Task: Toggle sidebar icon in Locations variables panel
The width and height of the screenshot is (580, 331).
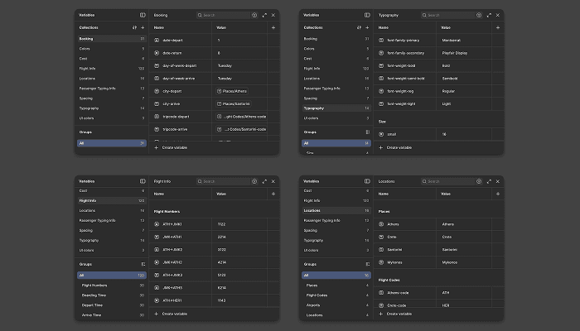Action: coord(367,181)
